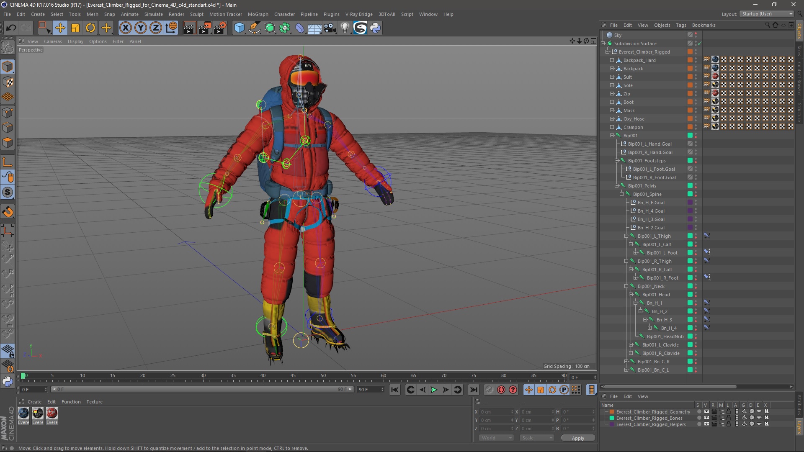Add a Cube primitive object
Screen dimensions: 804x452
[239, 28]
